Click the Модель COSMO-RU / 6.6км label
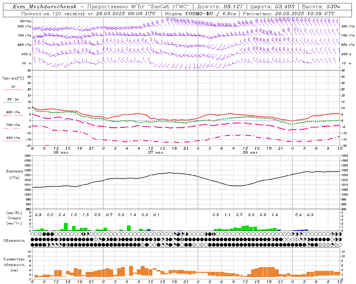This screenshot has width=356, height=284. pos(201,14)
